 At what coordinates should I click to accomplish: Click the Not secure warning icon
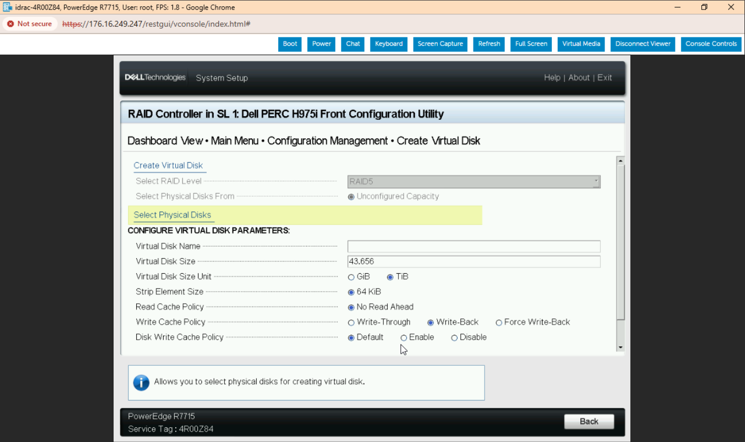point(11,24)
